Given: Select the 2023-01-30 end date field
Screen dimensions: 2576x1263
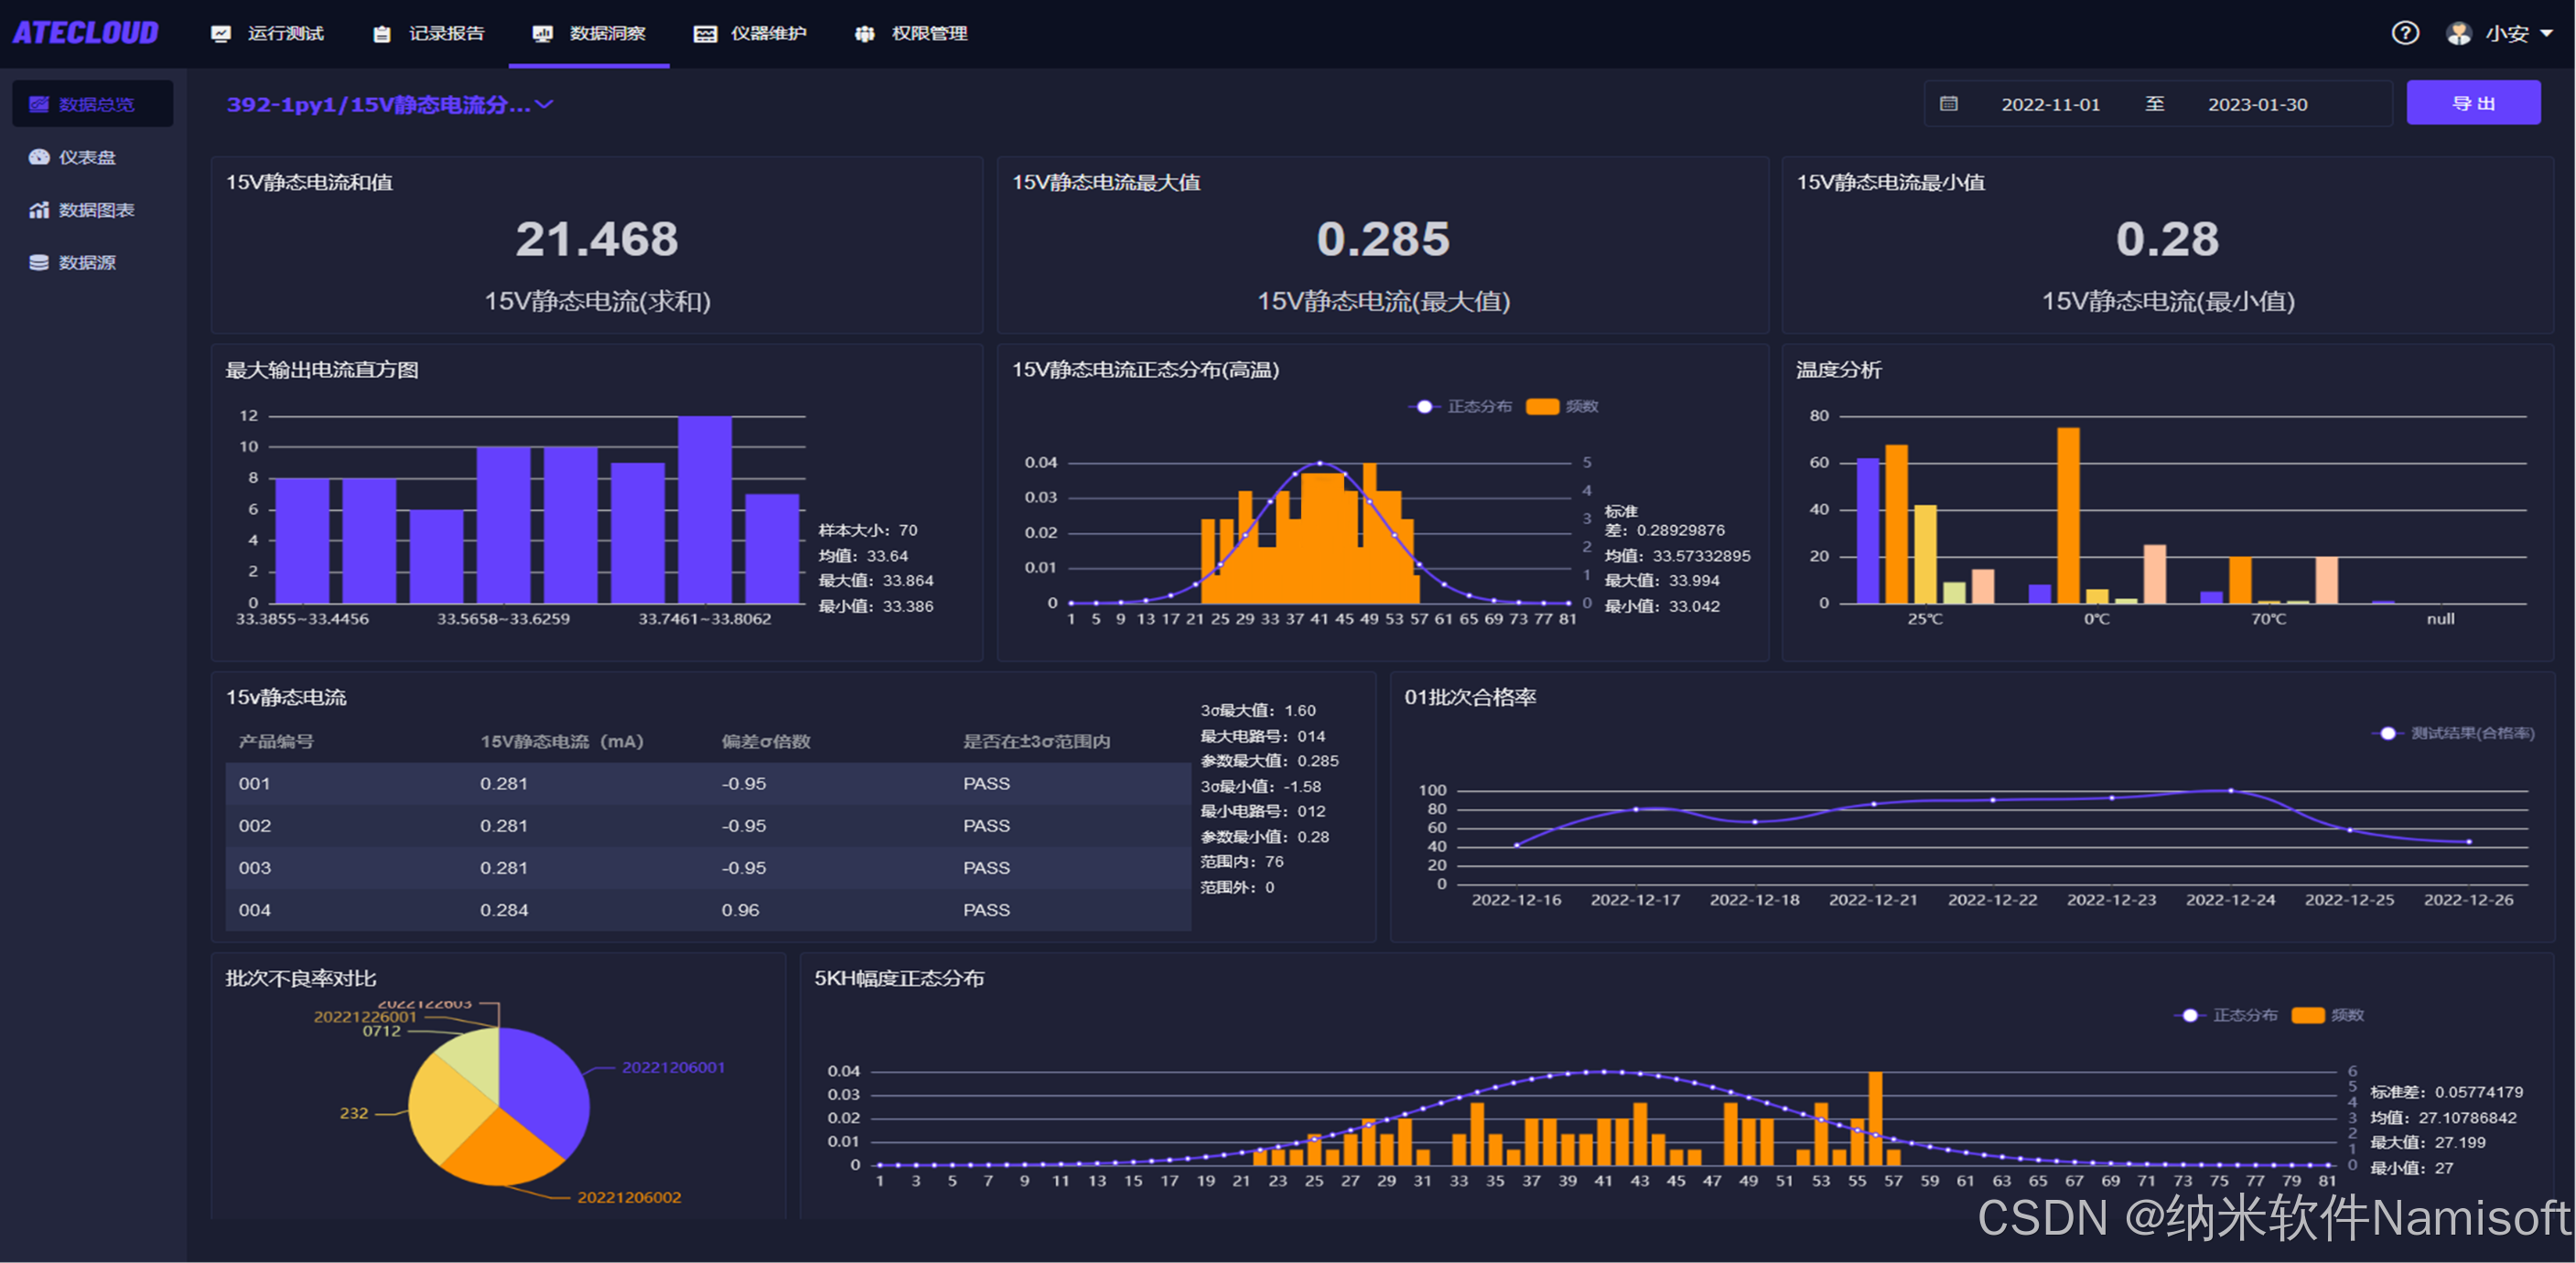Looking at the screenshot, I should pos(2257,104).
